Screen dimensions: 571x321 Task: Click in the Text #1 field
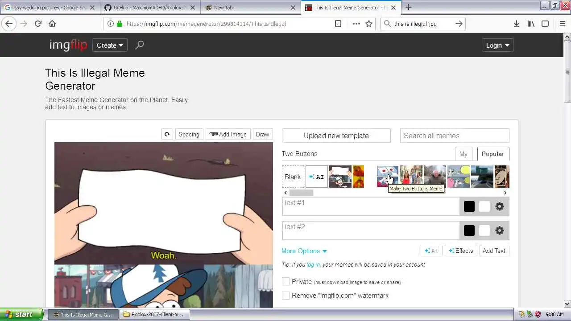click(x=371, y=206)
